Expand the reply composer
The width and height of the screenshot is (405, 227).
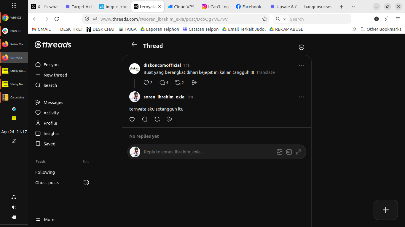click(x=299, y=152)
